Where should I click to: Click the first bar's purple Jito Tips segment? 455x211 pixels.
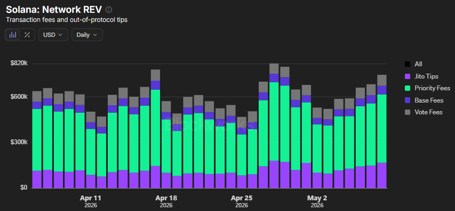pyautogui.click(x=37, y=179)
